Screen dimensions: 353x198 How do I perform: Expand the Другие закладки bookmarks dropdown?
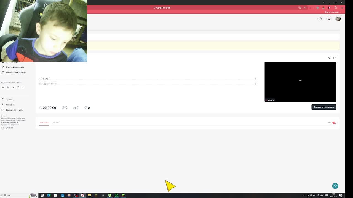(333, 12)
